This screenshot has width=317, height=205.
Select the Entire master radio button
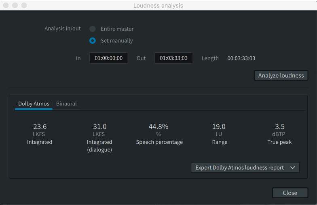pos(93,29)
